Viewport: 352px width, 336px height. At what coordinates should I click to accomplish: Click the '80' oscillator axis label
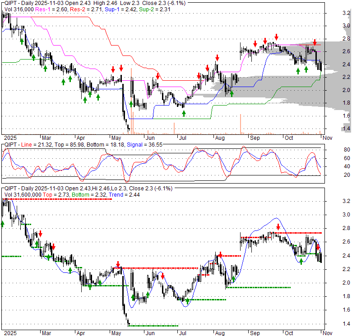347,150
